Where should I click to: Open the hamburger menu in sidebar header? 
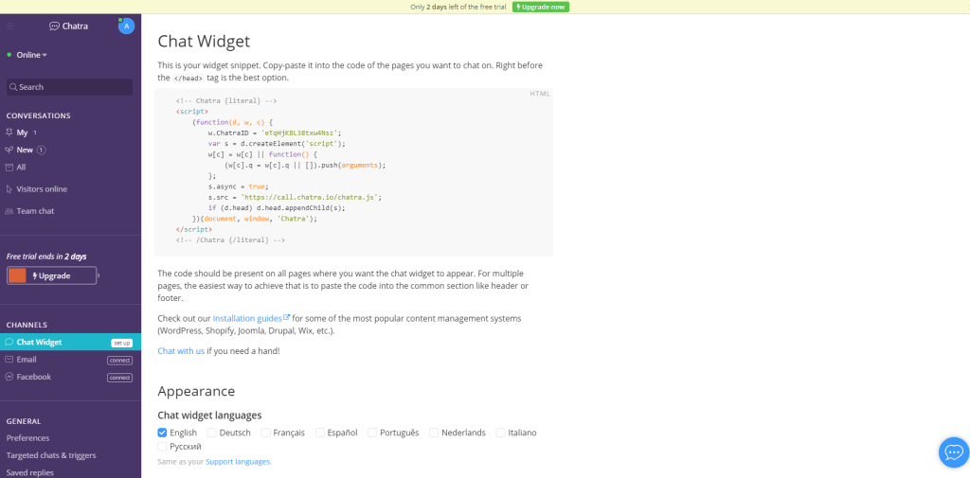(x=9, y=26)
